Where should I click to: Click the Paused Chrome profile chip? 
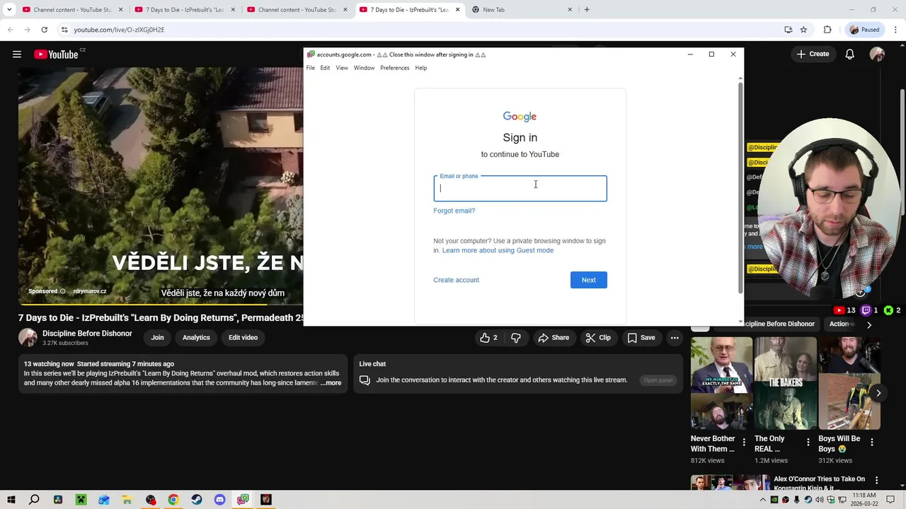[865, 30]
